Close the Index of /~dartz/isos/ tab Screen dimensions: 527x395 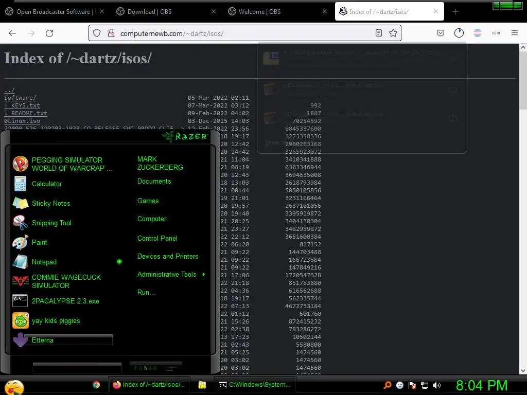[x=436, y=11]
